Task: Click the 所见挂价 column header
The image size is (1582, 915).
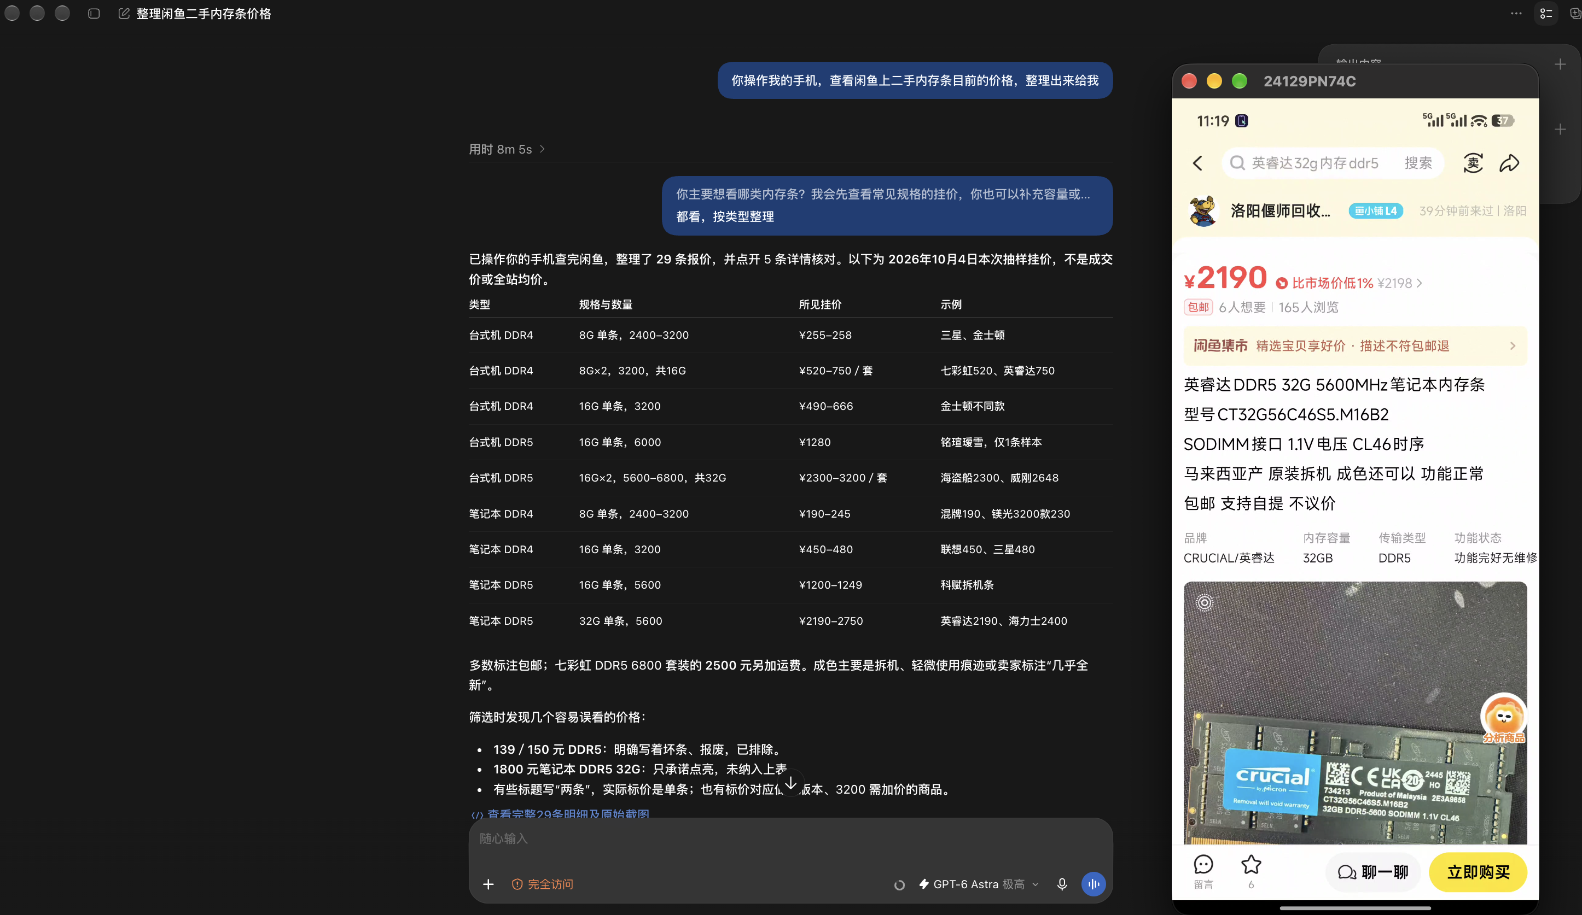Action: click(x=820, y=305)
